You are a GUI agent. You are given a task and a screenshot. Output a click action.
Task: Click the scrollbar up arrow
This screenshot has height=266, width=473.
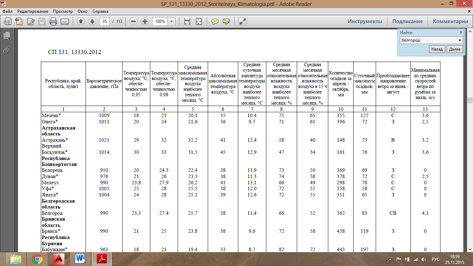(470, 32)
